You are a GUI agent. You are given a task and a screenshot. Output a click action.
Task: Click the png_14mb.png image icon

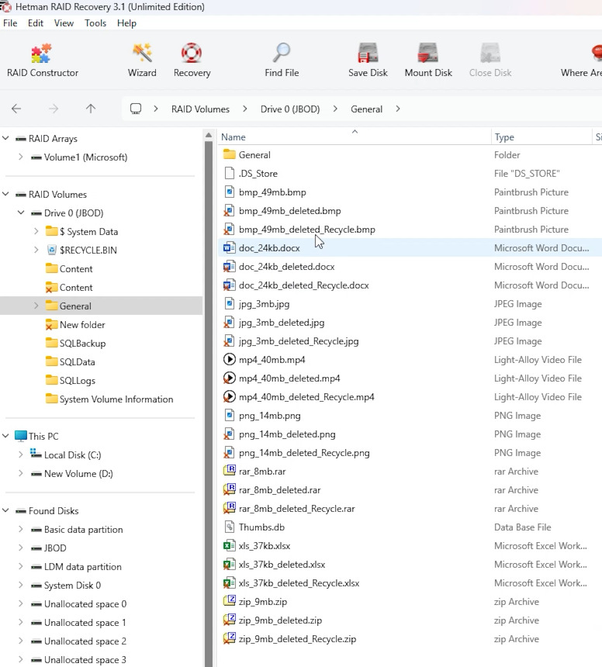click(x=230, y=415)
